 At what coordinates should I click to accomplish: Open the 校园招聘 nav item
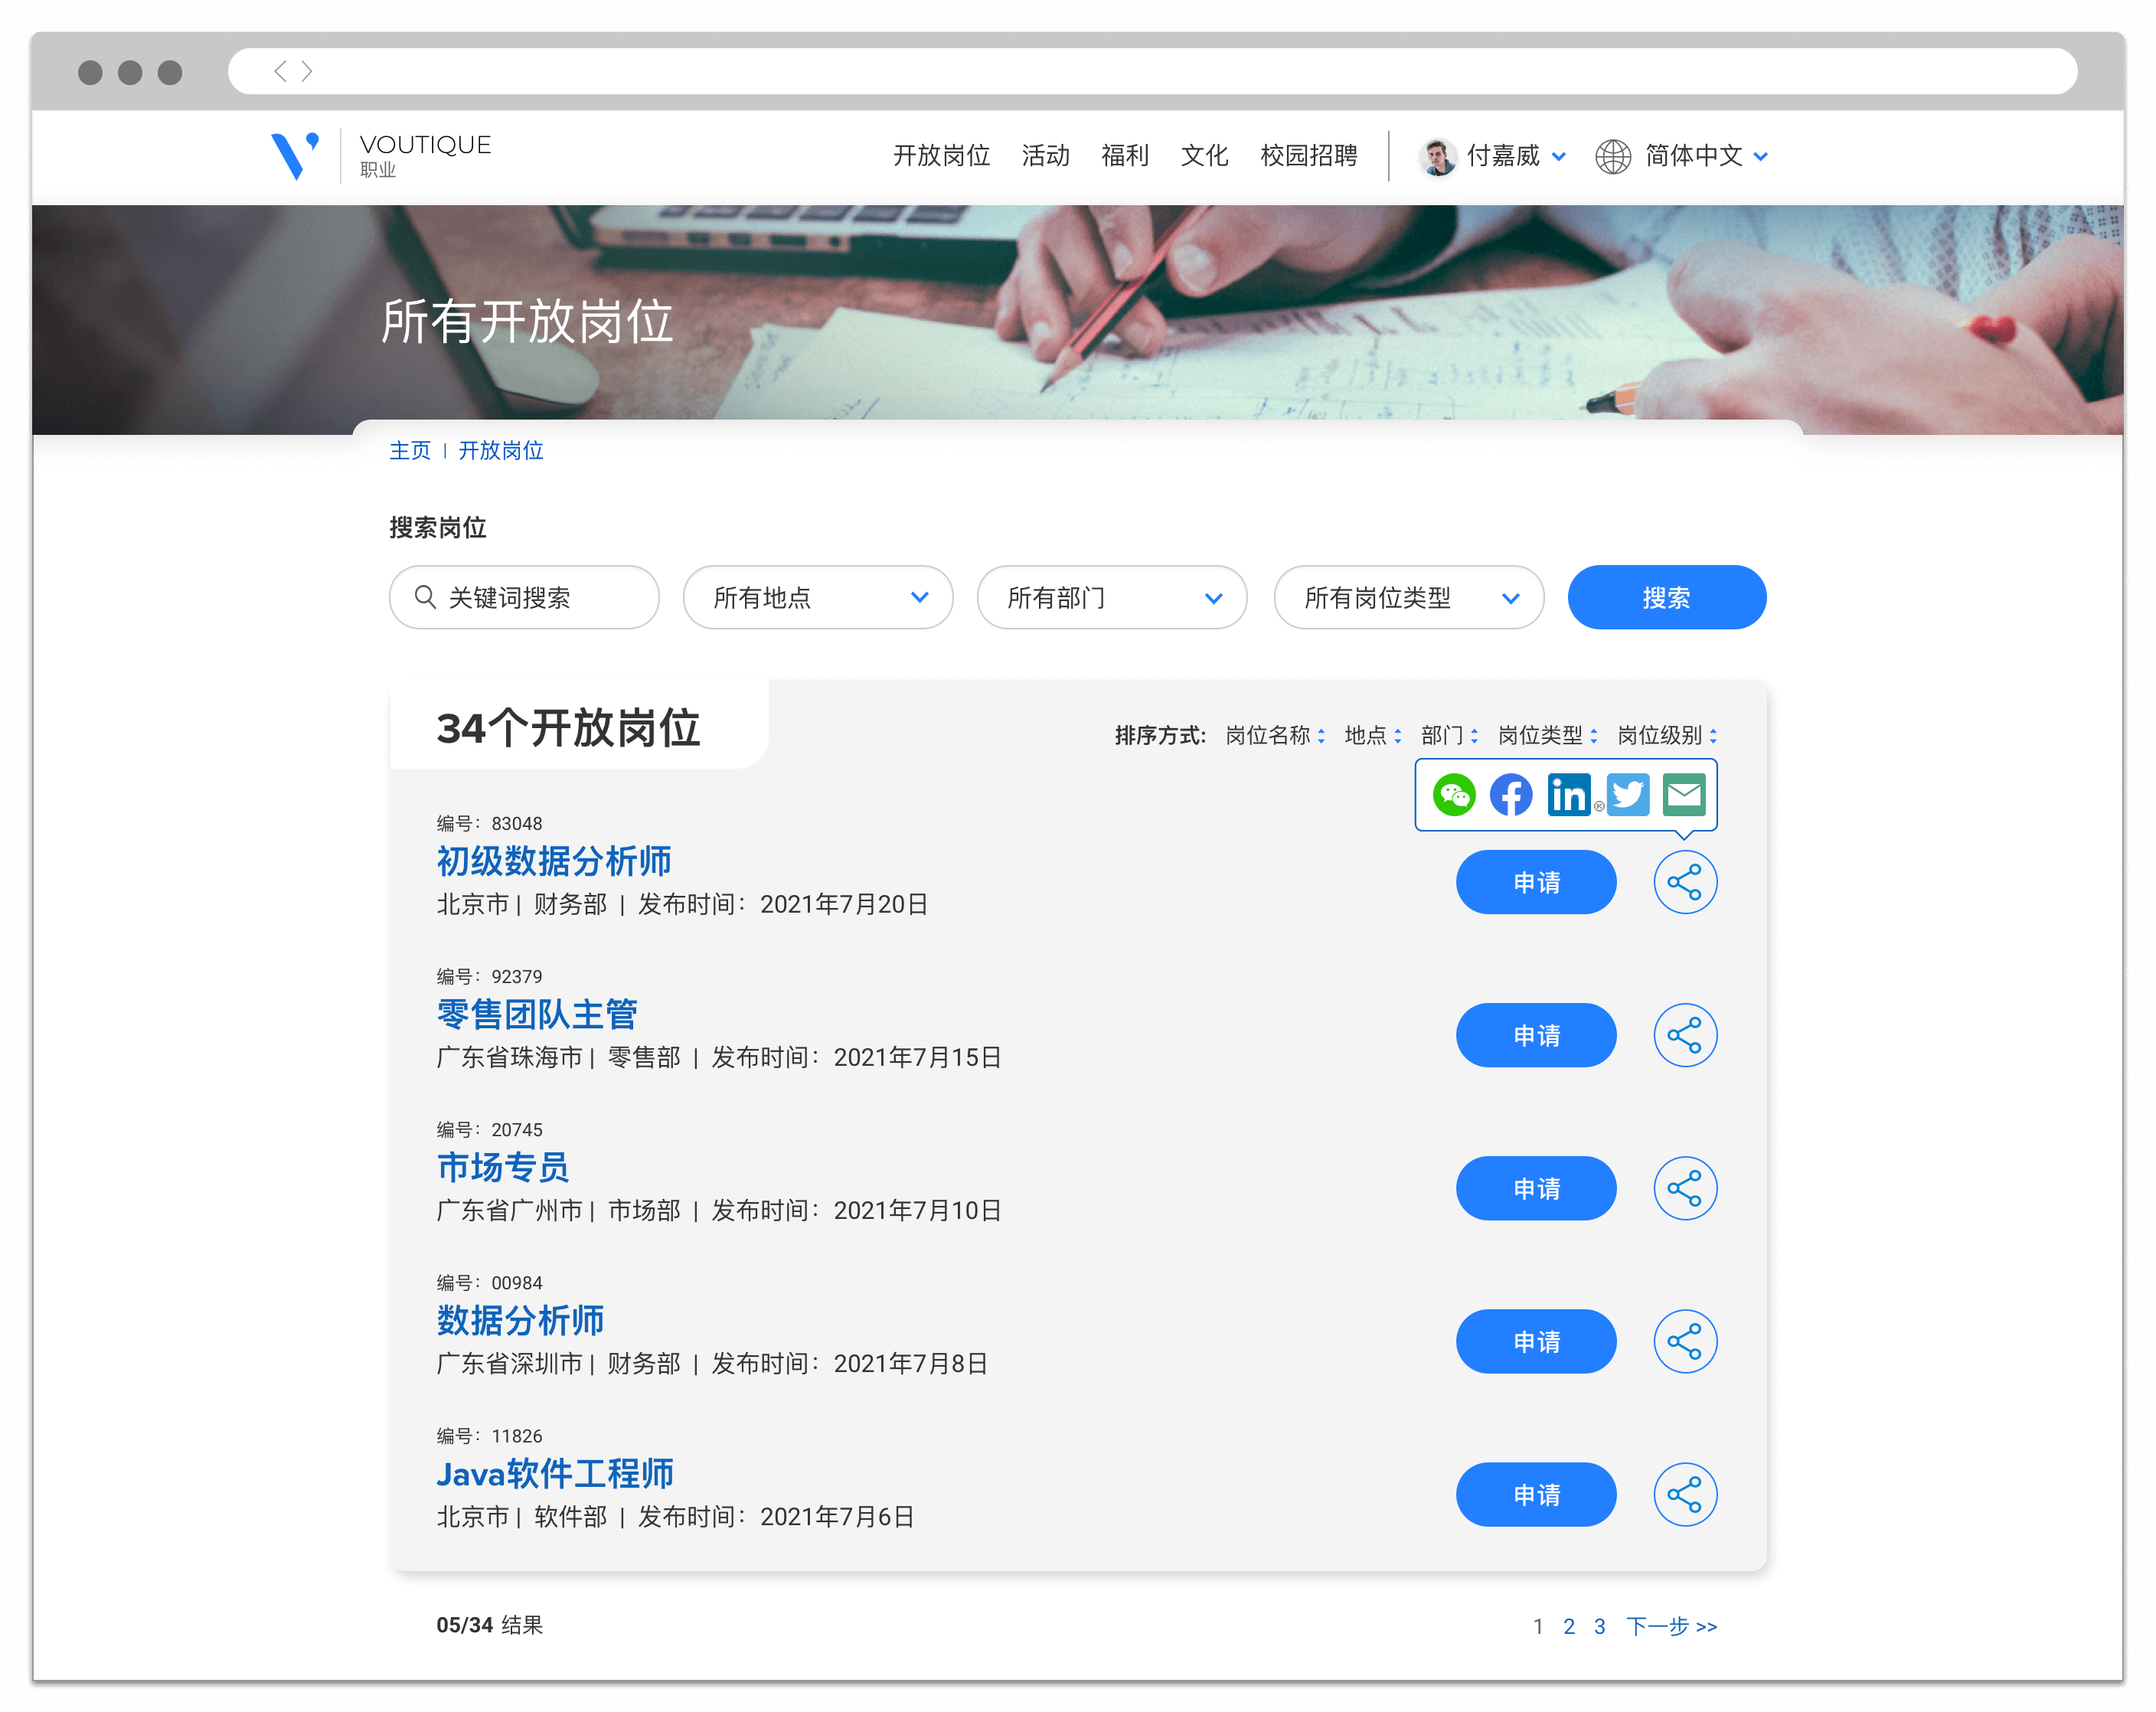(x=1308, y=156)
